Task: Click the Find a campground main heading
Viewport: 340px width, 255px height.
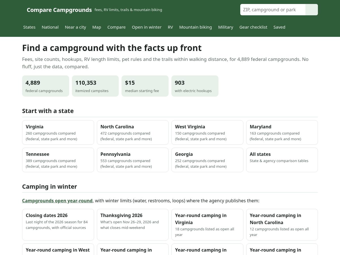Action: 112,48
